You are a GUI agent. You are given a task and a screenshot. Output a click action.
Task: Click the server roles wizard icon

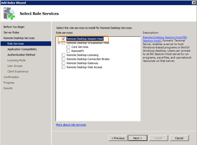[x=9, y=13]
